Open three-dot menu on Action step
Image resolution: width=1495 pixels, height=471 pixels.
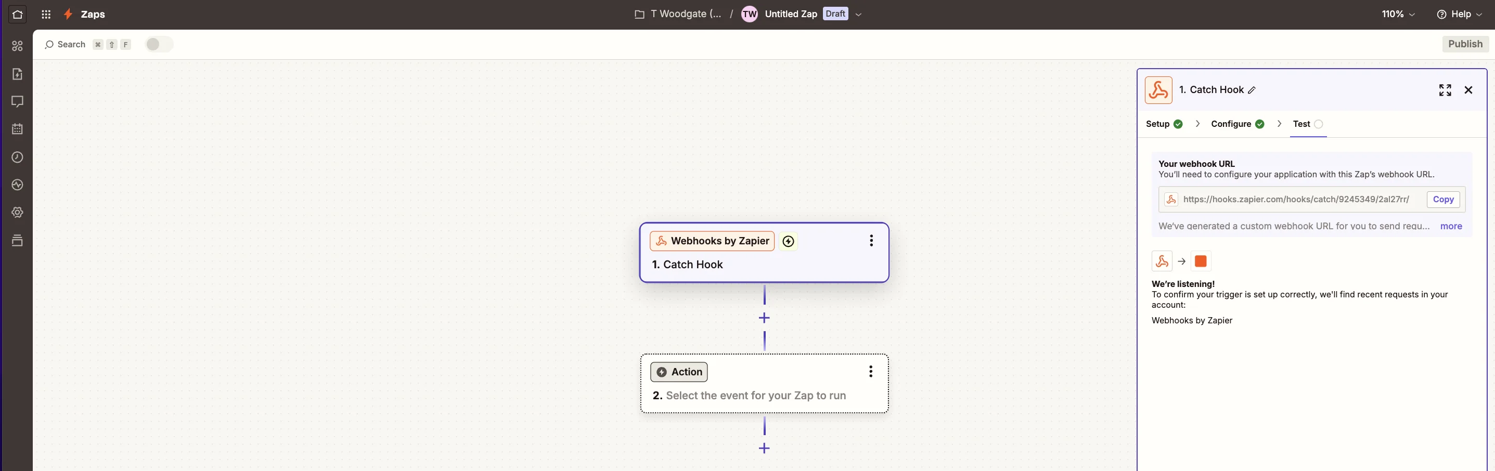tap(871, 372)
